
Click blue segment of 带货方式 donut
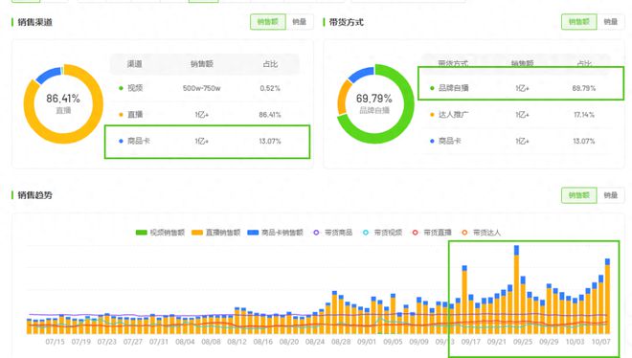[x=361, y=74]
